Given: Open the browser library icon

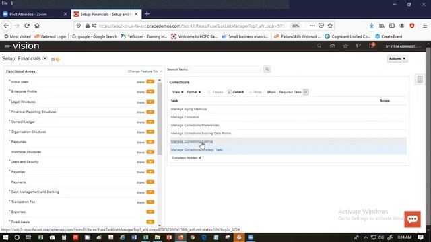Looking at the screenshot, I should coord(382,26).
